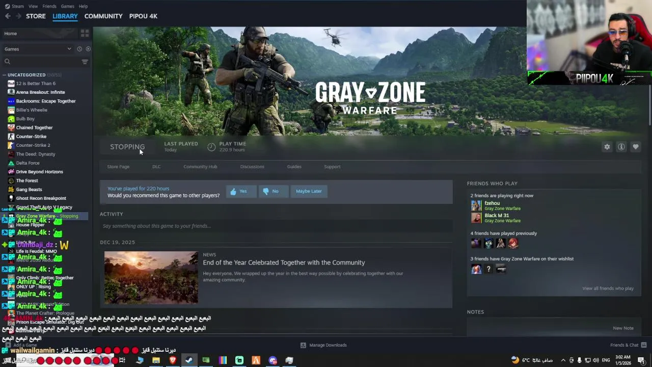View all friends who play
This screenshot has width=652, height=367.
(608, 289)
